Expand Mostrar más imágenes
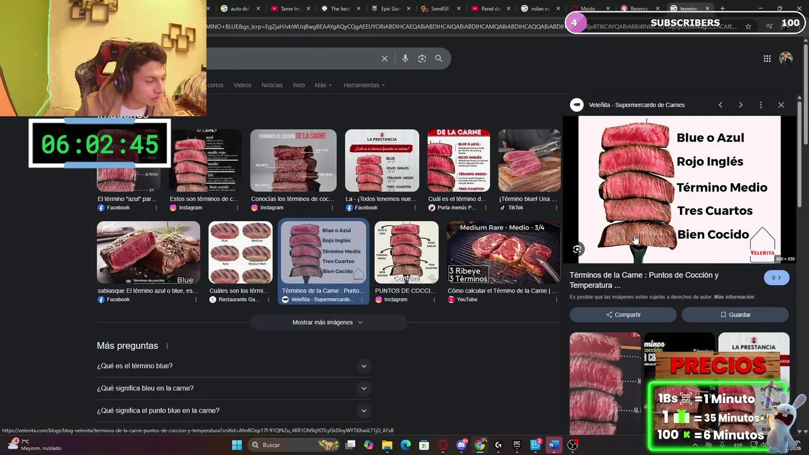The height and width of the screenshot is (455, 809). point(327,322)
